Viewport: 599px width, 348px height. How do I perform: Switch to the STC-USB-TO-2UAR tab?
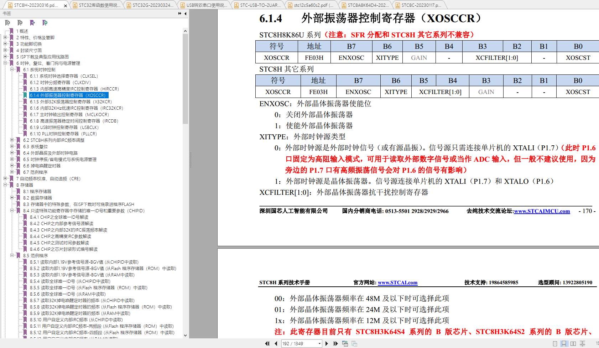(x=258, y=5)
